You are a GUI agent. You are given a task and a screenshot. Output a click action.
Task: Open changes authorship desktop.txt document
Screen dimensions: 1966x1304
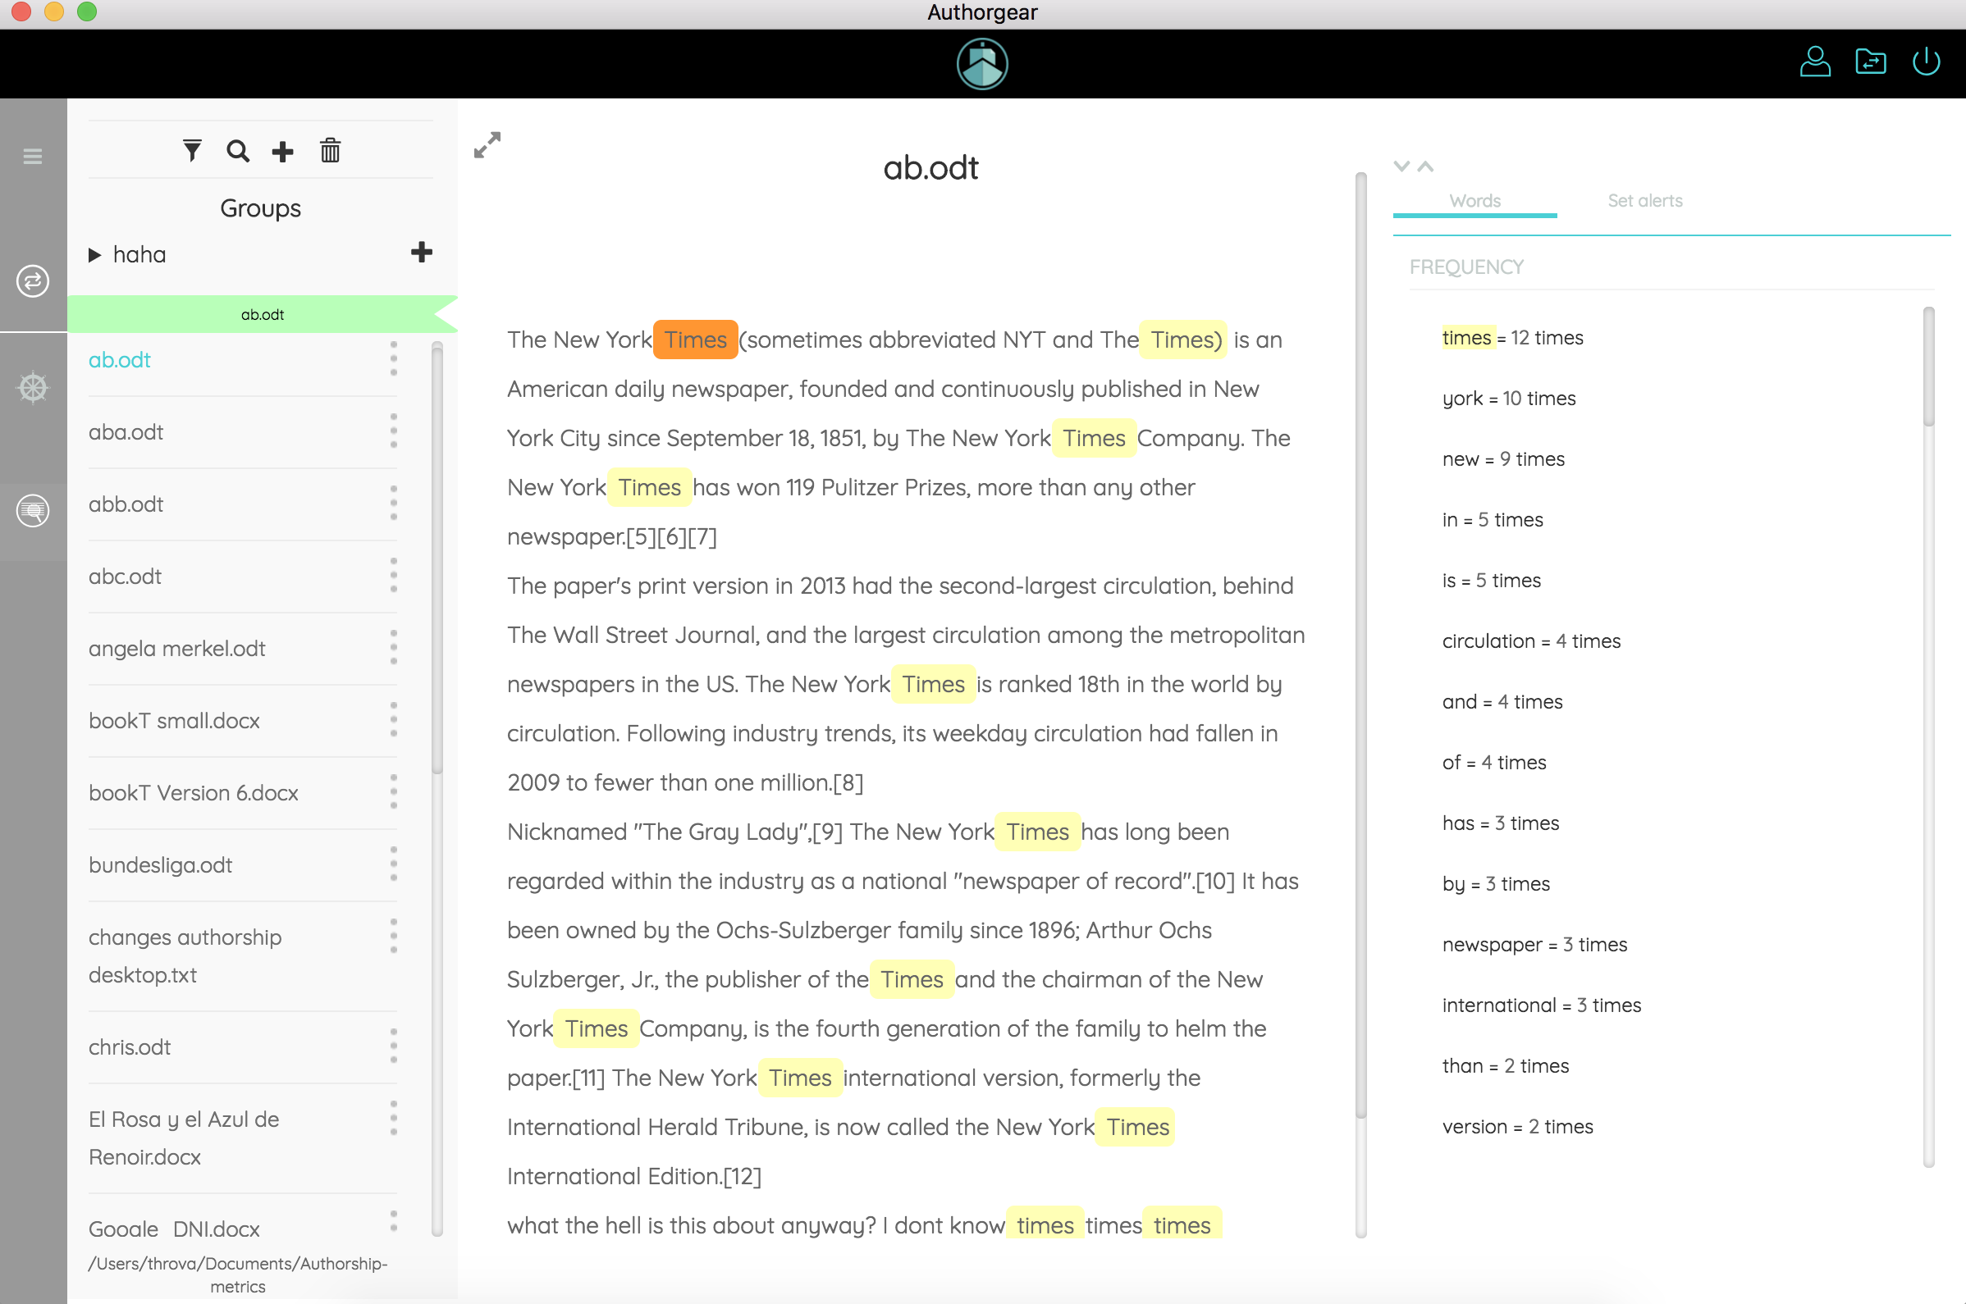[x=185, y=956]
